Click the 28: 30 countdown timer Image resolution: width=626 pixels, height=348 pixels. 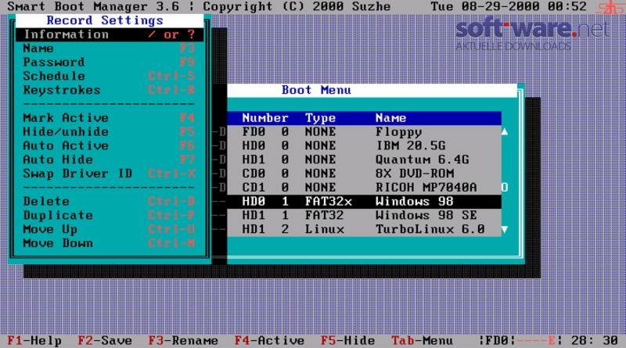595,340
